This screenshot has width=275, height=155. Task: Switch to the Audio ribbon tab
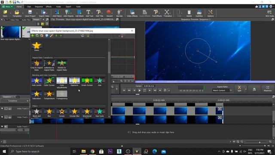point(58,7)
